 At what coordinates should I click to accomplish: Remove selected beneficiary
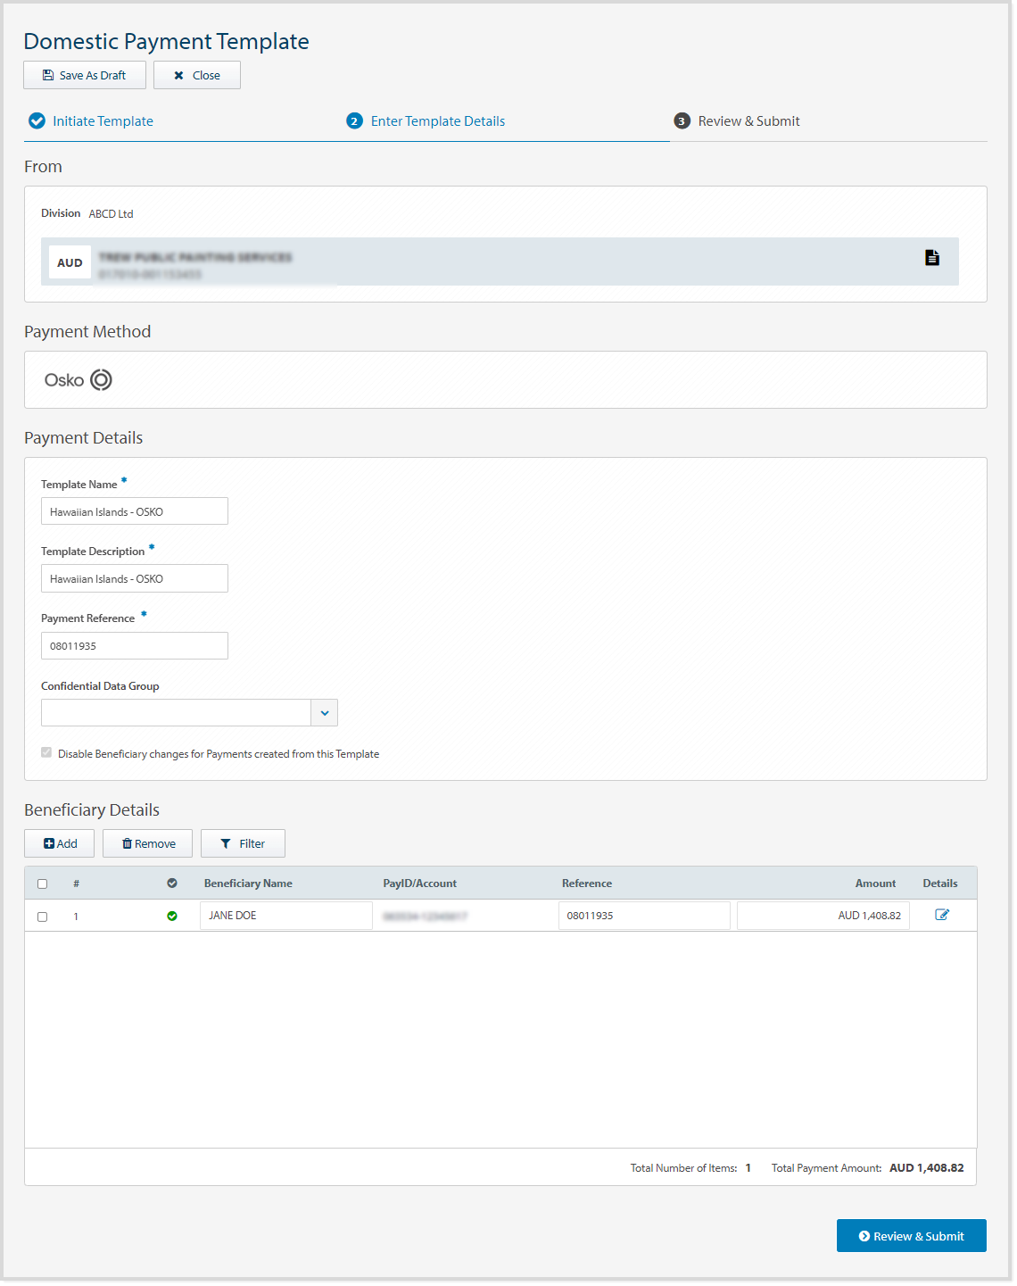click(147, 843)
